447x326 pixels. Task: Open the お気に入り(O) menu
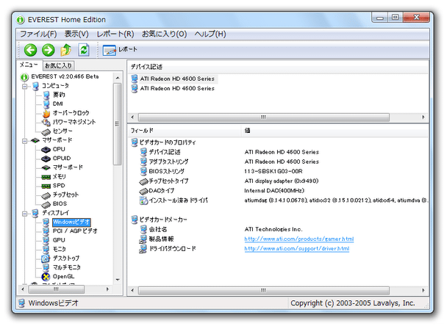(x=164, y=35)
